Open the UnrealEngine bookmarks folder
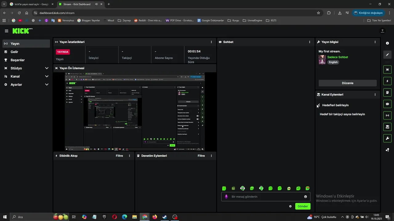The width and height of the screenshot is (394, 221). click(x=252, y=21)
